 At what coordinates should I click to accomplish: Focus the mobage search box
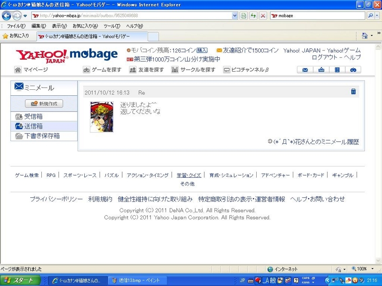(318, 15)
